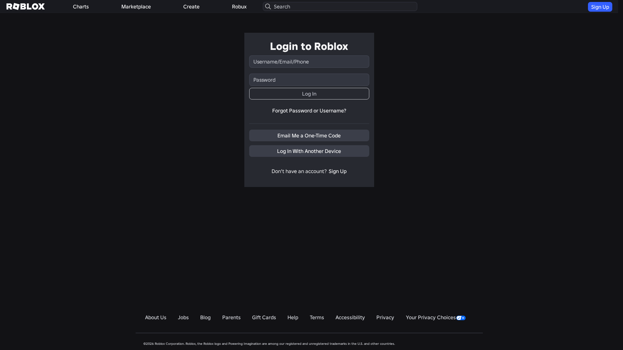Open the Charts page

[x=81, y=6]
